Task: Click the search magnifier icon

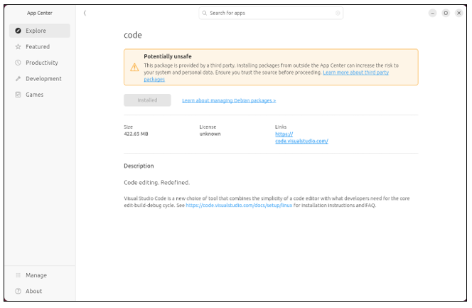Action: (205, 13)
